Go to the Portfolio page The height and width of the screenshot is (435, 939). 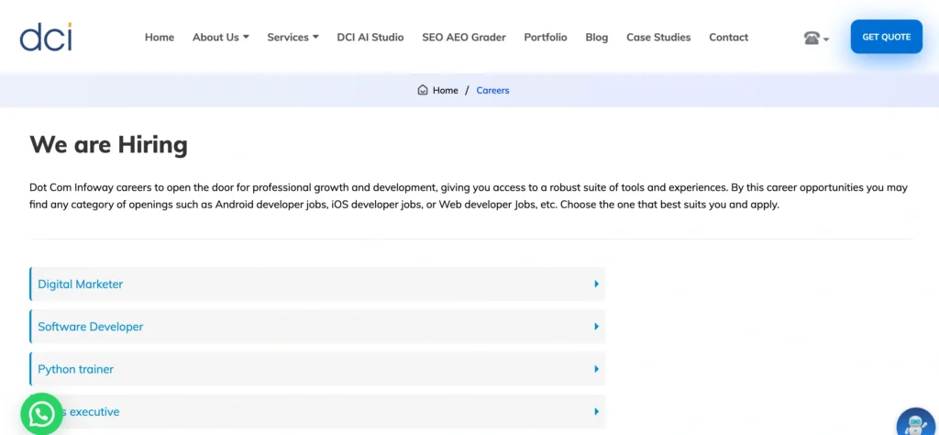tap(546, 37)
